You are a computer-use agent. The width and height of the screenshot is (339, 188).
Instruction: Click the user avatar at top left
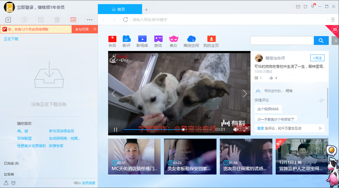(9, 7)
